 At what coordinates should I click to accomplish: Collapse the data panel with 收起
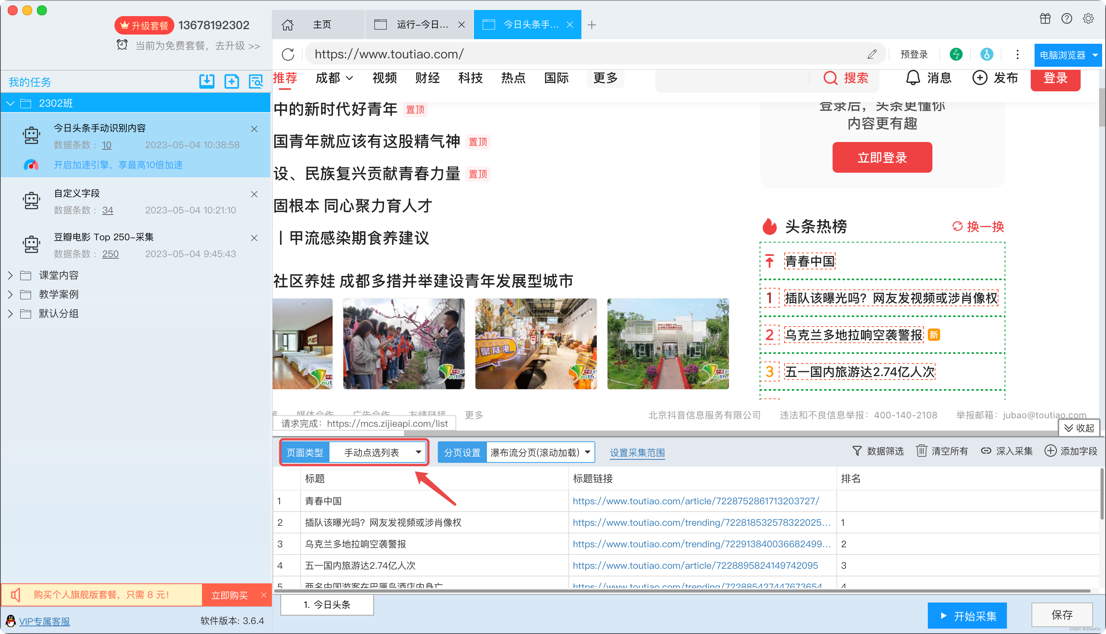coord(1079,428)
